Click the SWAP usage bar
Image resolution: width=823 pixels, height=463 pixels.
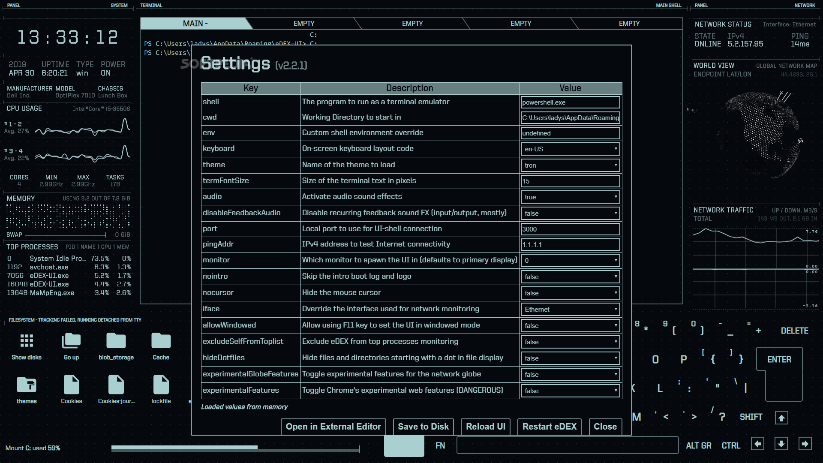66,235
